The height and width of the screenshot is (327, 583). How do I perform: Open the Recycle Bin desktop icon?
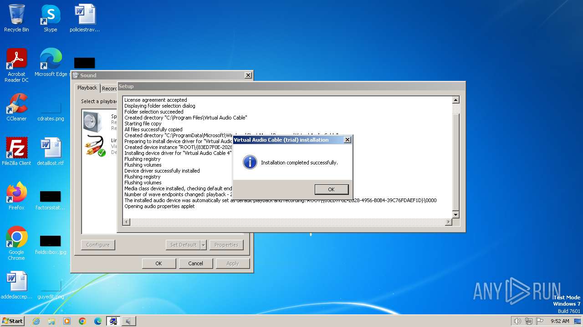[x=16, y=18]
